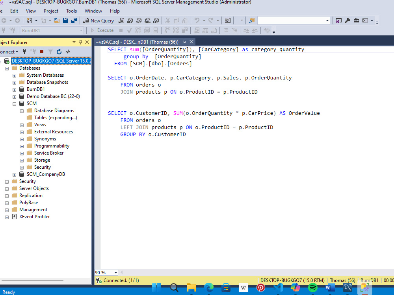Open the Help menu
Image resolution: width=394 pixels, height=295 pixels.
[115, 11]
